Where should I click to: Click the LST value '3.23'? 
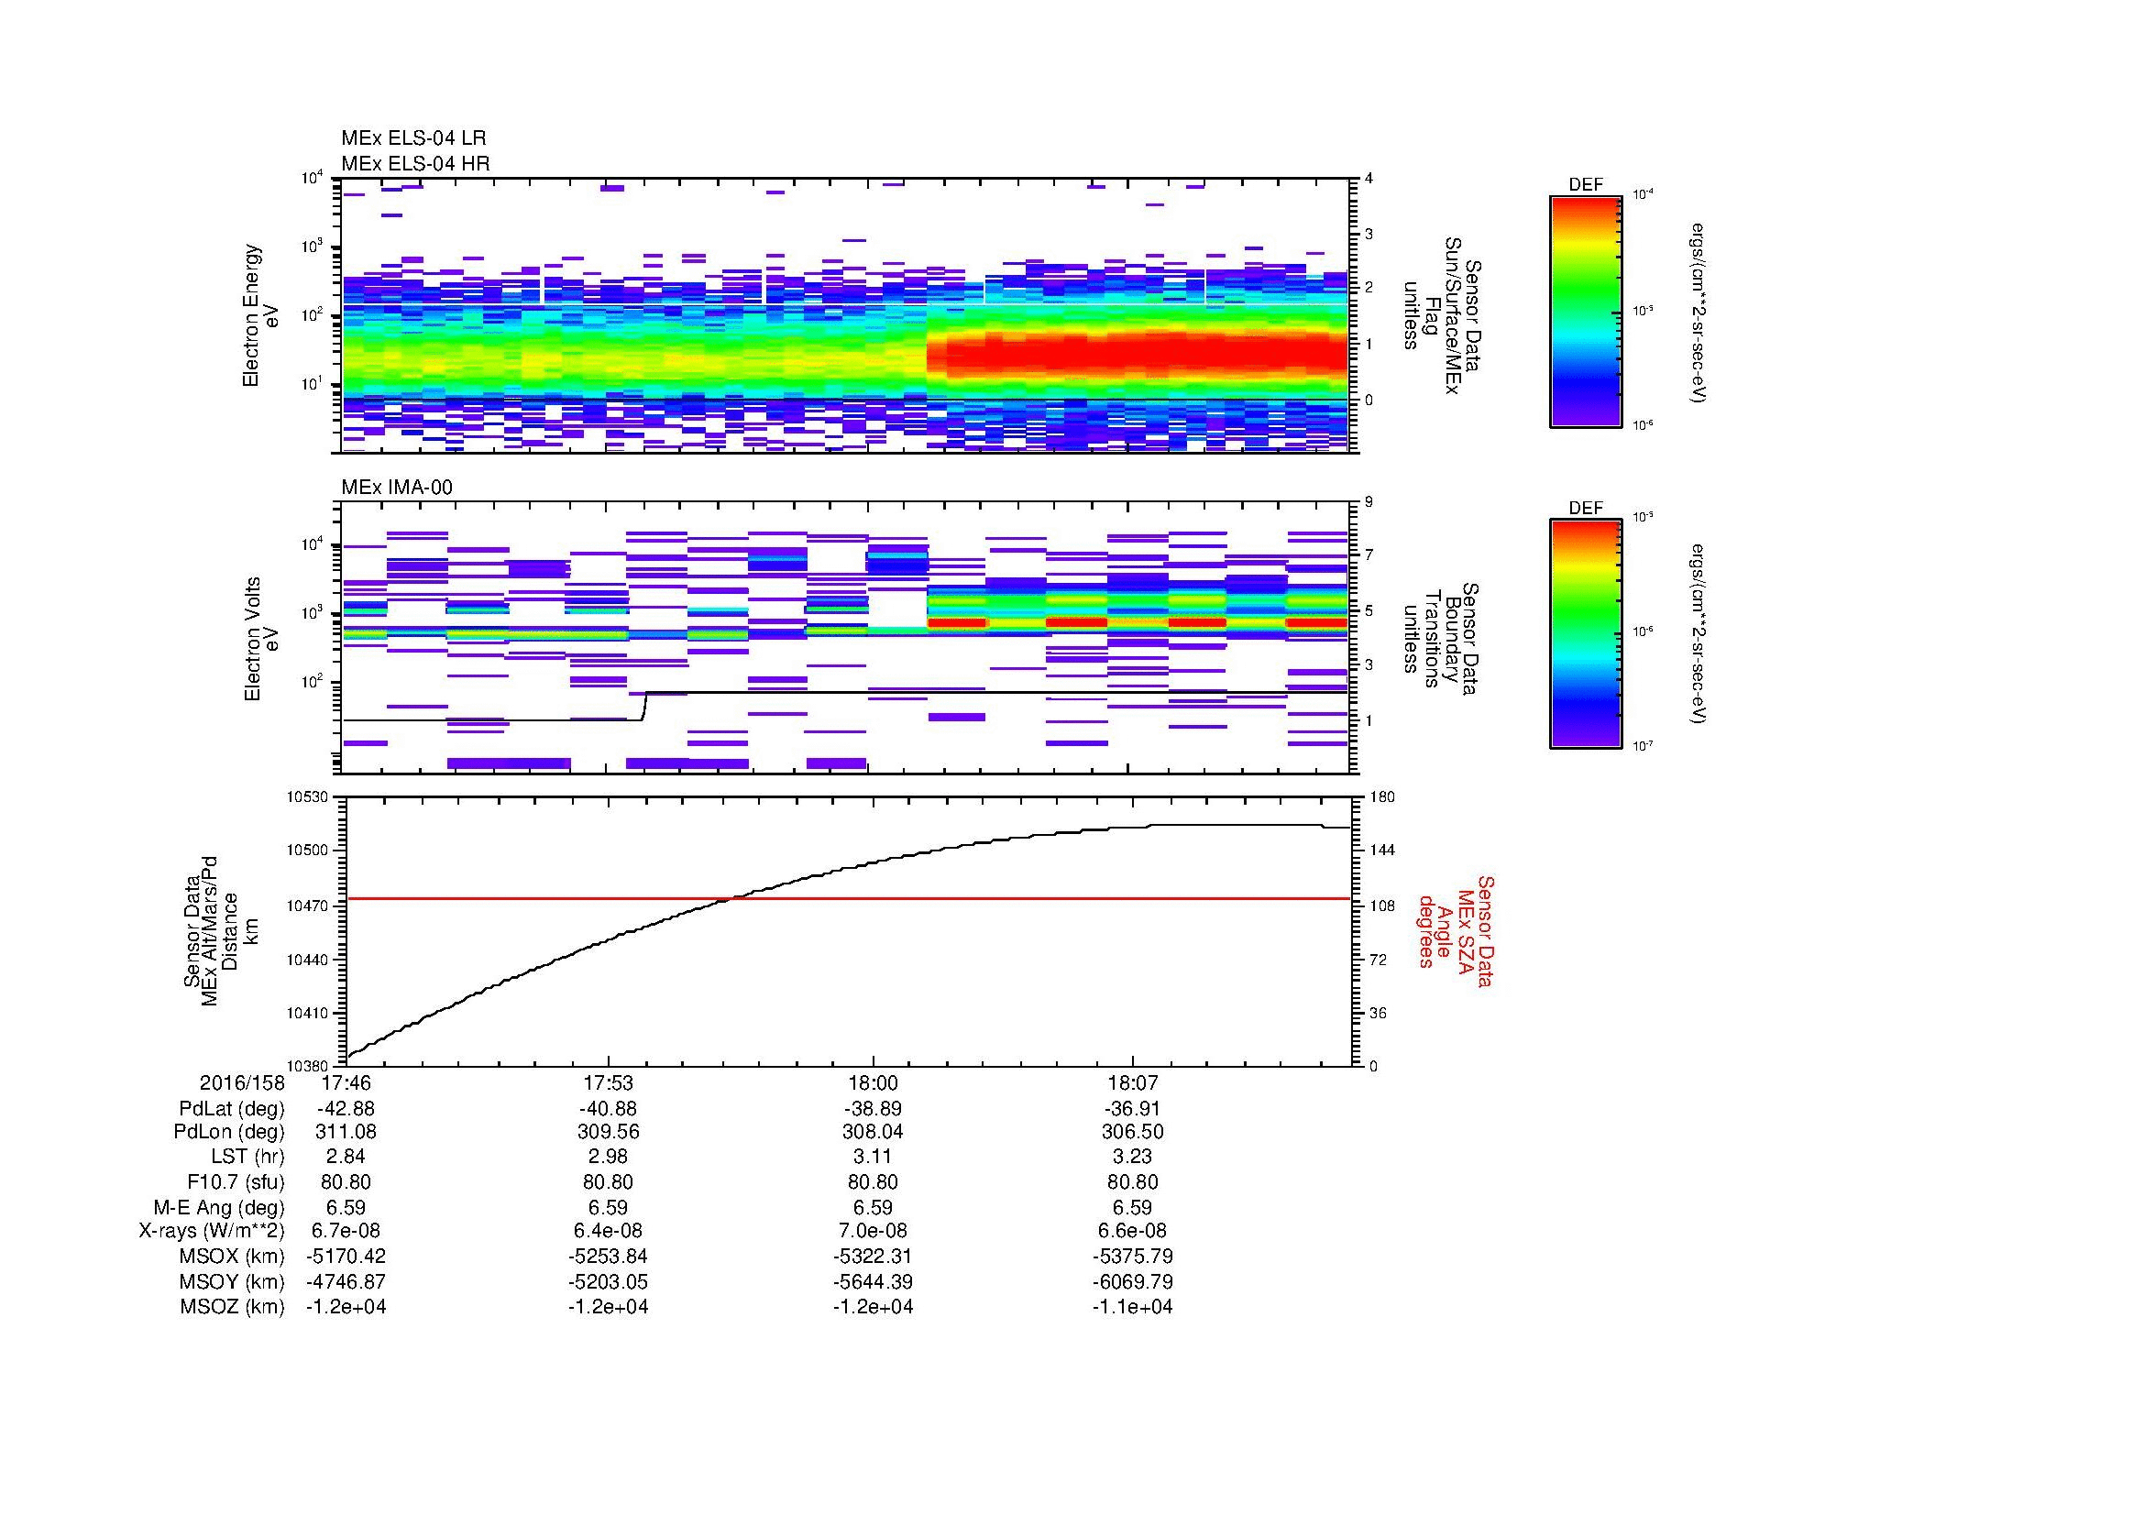pyautogui.click(x=1133, y=1157)
